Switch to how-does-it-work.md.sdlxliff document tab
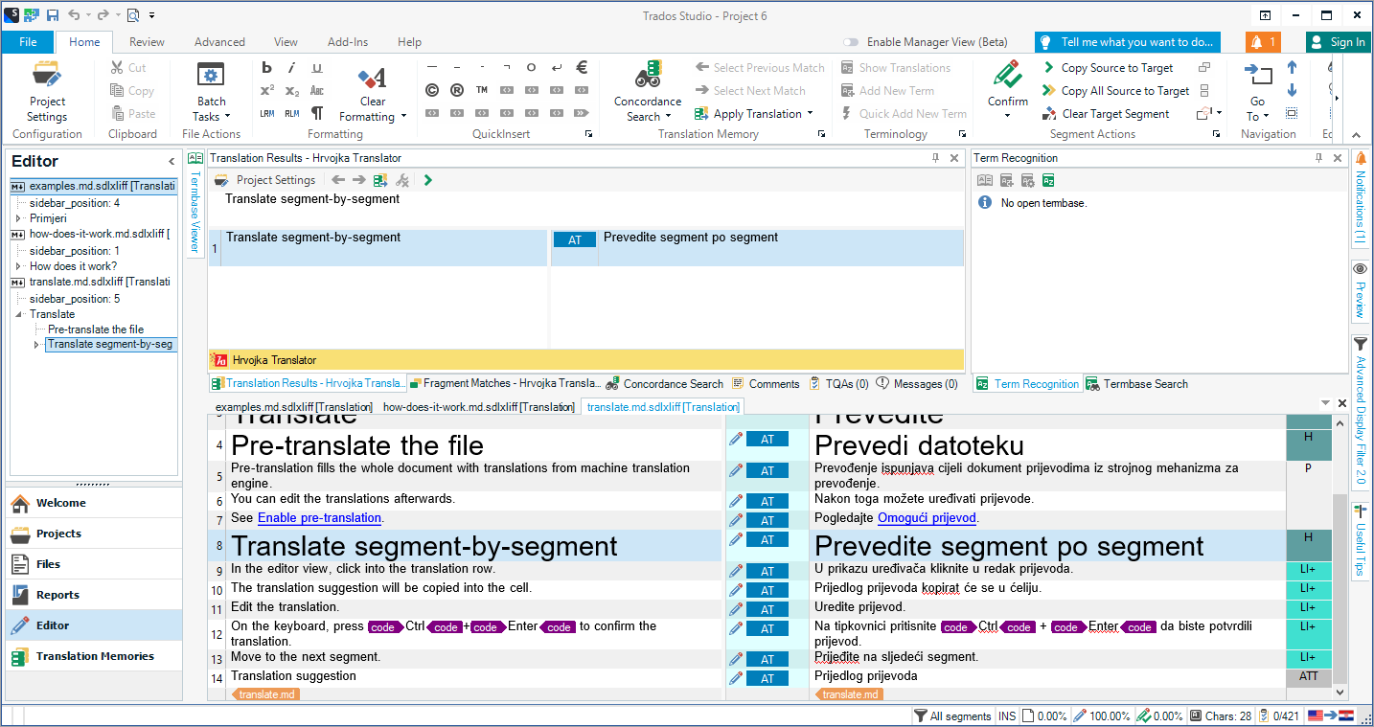This screenshot has width=1374, height=727. click(478, 407)
